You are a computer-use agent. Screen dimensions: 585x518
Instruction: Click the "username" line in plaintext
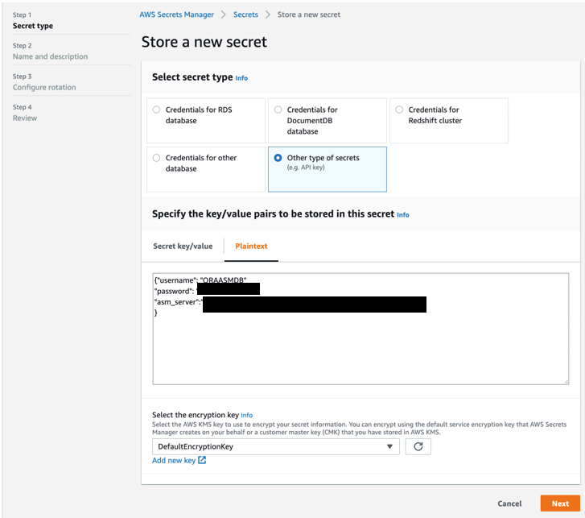click(200, 280)
